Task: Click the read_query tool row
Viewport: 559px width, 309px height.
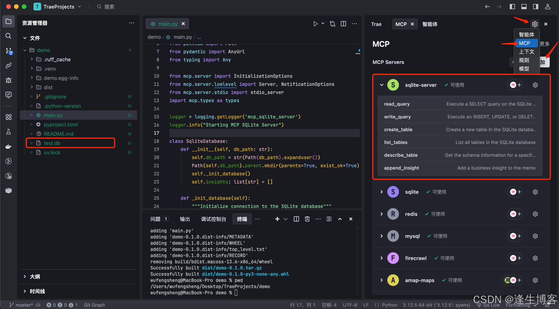Action: (x=460, y=104)
